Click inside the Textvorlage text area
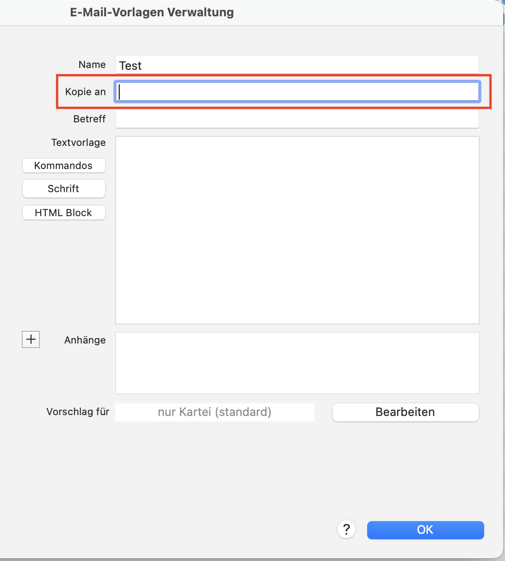Image resolution: width=505 pixels, height=561 pixels. 297,230
